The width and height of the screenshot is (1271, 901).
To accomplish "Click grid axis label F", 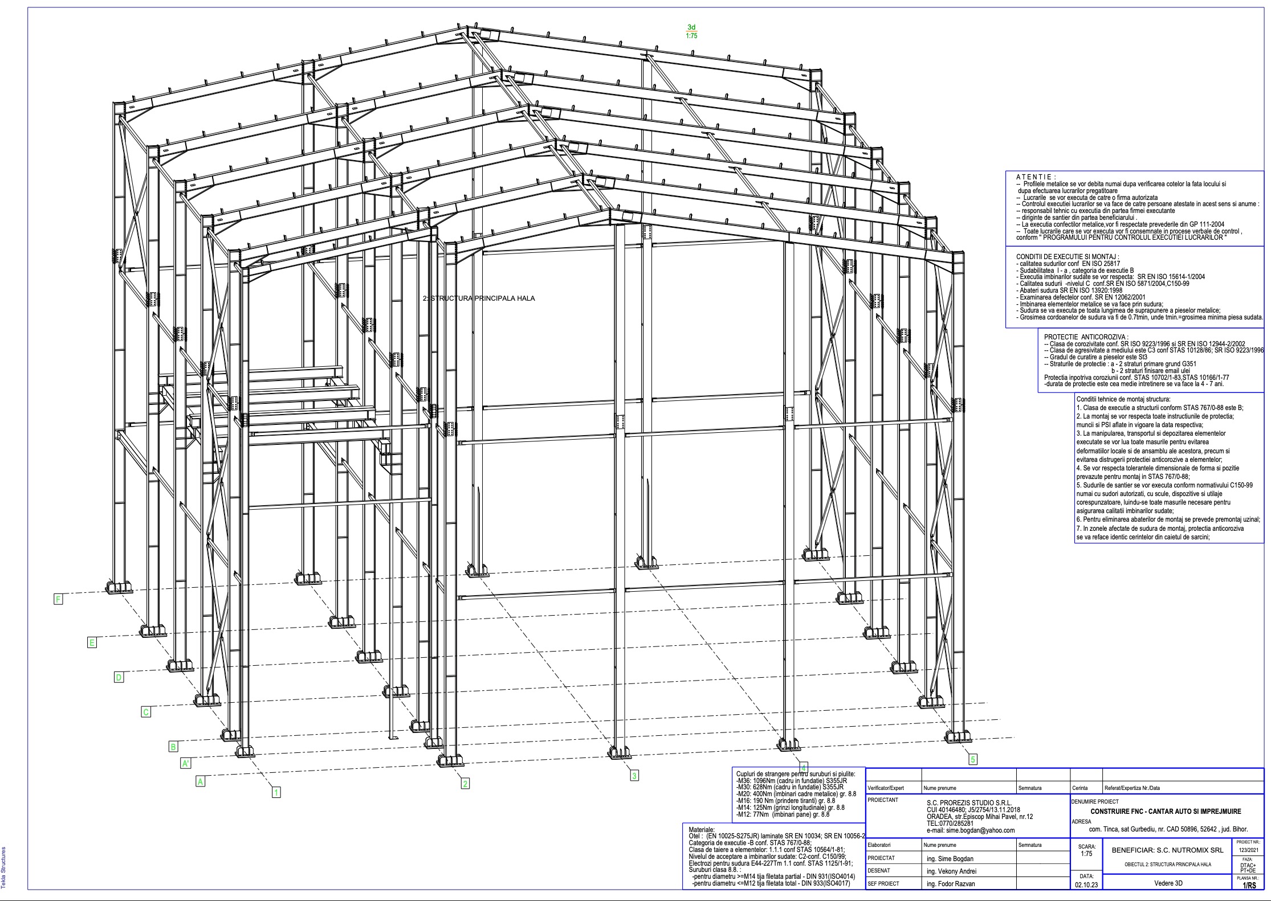I will pyautogui.click(x=58, y=599).
